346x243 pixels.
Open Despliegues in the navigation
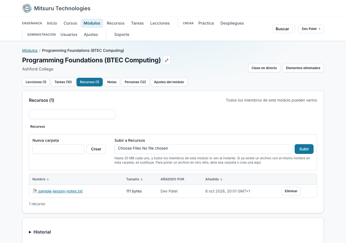[232, 23]
